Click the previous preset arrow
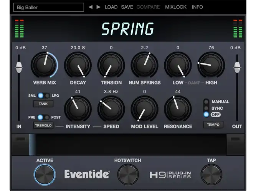 [x=91, y=7]
